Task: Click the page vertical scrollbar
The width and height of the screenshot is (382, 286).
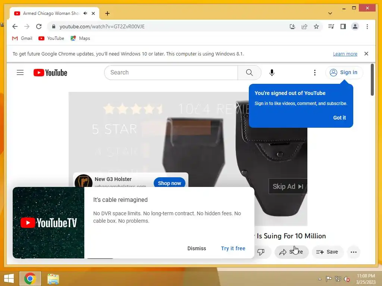Action: 372,80
